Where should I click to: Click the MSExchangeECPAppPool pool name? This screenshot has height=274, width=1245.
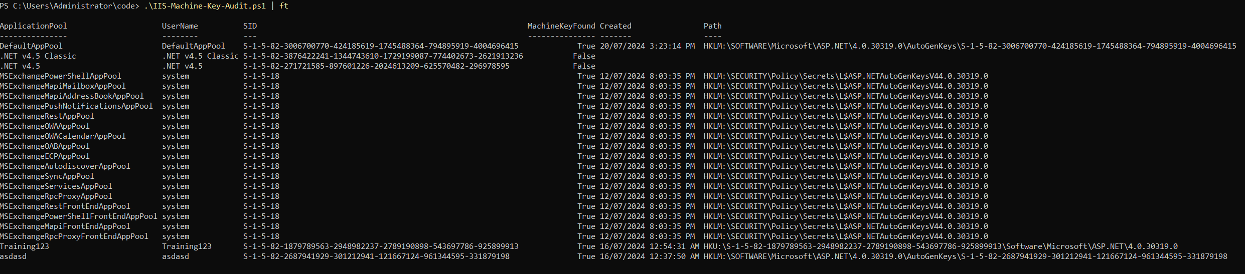(x=45, y=156)
